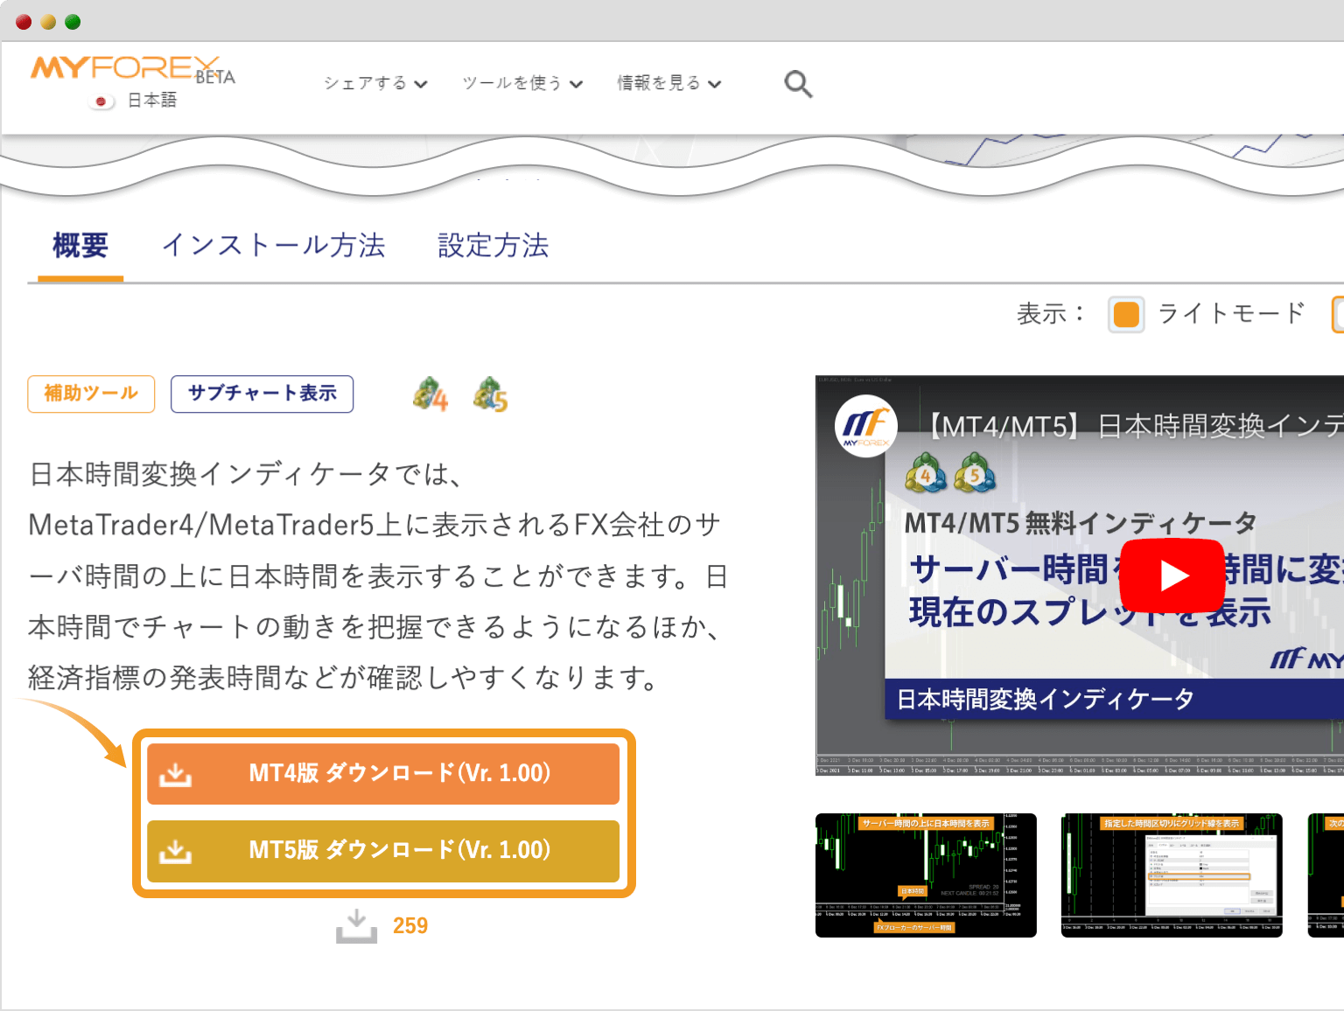Play the YouTube video
Screen dimensions: 1344x1011
coord(1172,575)
